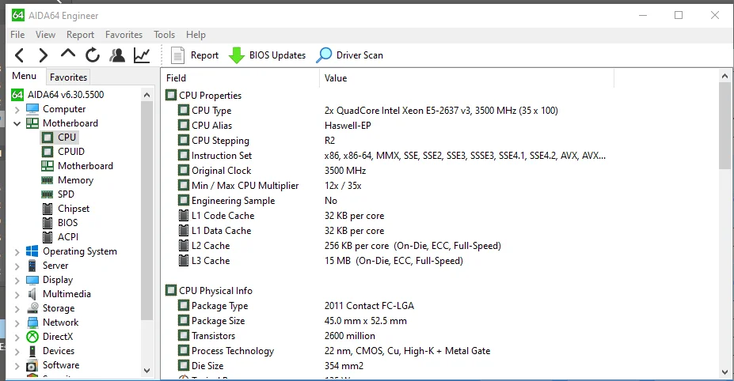Select the Computer icon in tree
Screen dimensions: 734x381
[32, 109]
